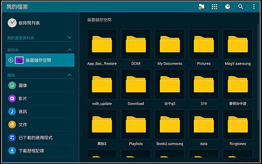The image size is (262, 164).
Task: Click the 下載歷程記錄 label text
Action: (x=31, y=151)
